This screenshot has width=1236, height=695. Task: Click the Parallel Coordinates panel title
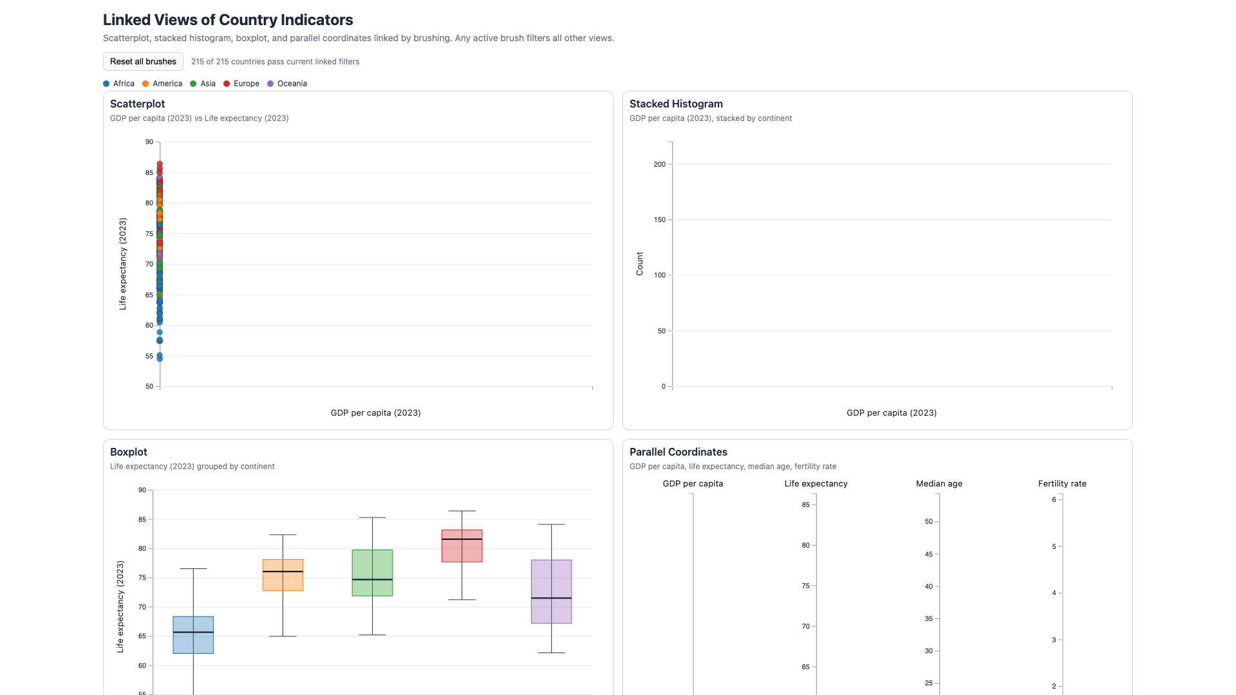coord(678,452)
